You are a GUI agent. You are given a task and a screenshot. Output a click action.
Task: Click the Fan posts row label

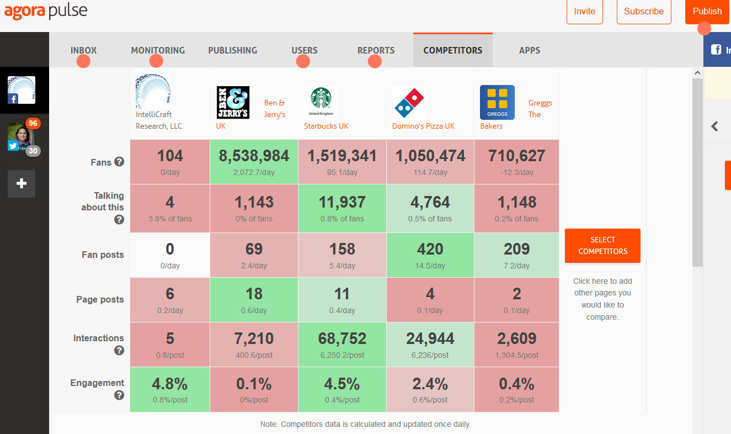tap(103, 255)
